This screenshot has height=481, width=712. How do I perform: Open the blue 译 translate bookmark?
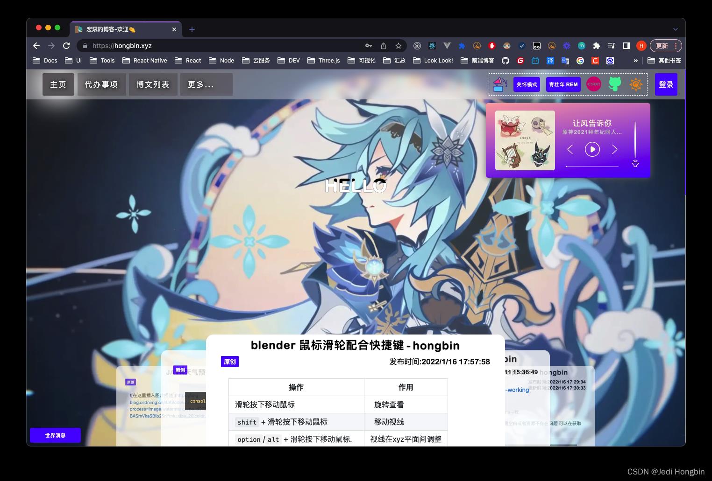(550, 61)
